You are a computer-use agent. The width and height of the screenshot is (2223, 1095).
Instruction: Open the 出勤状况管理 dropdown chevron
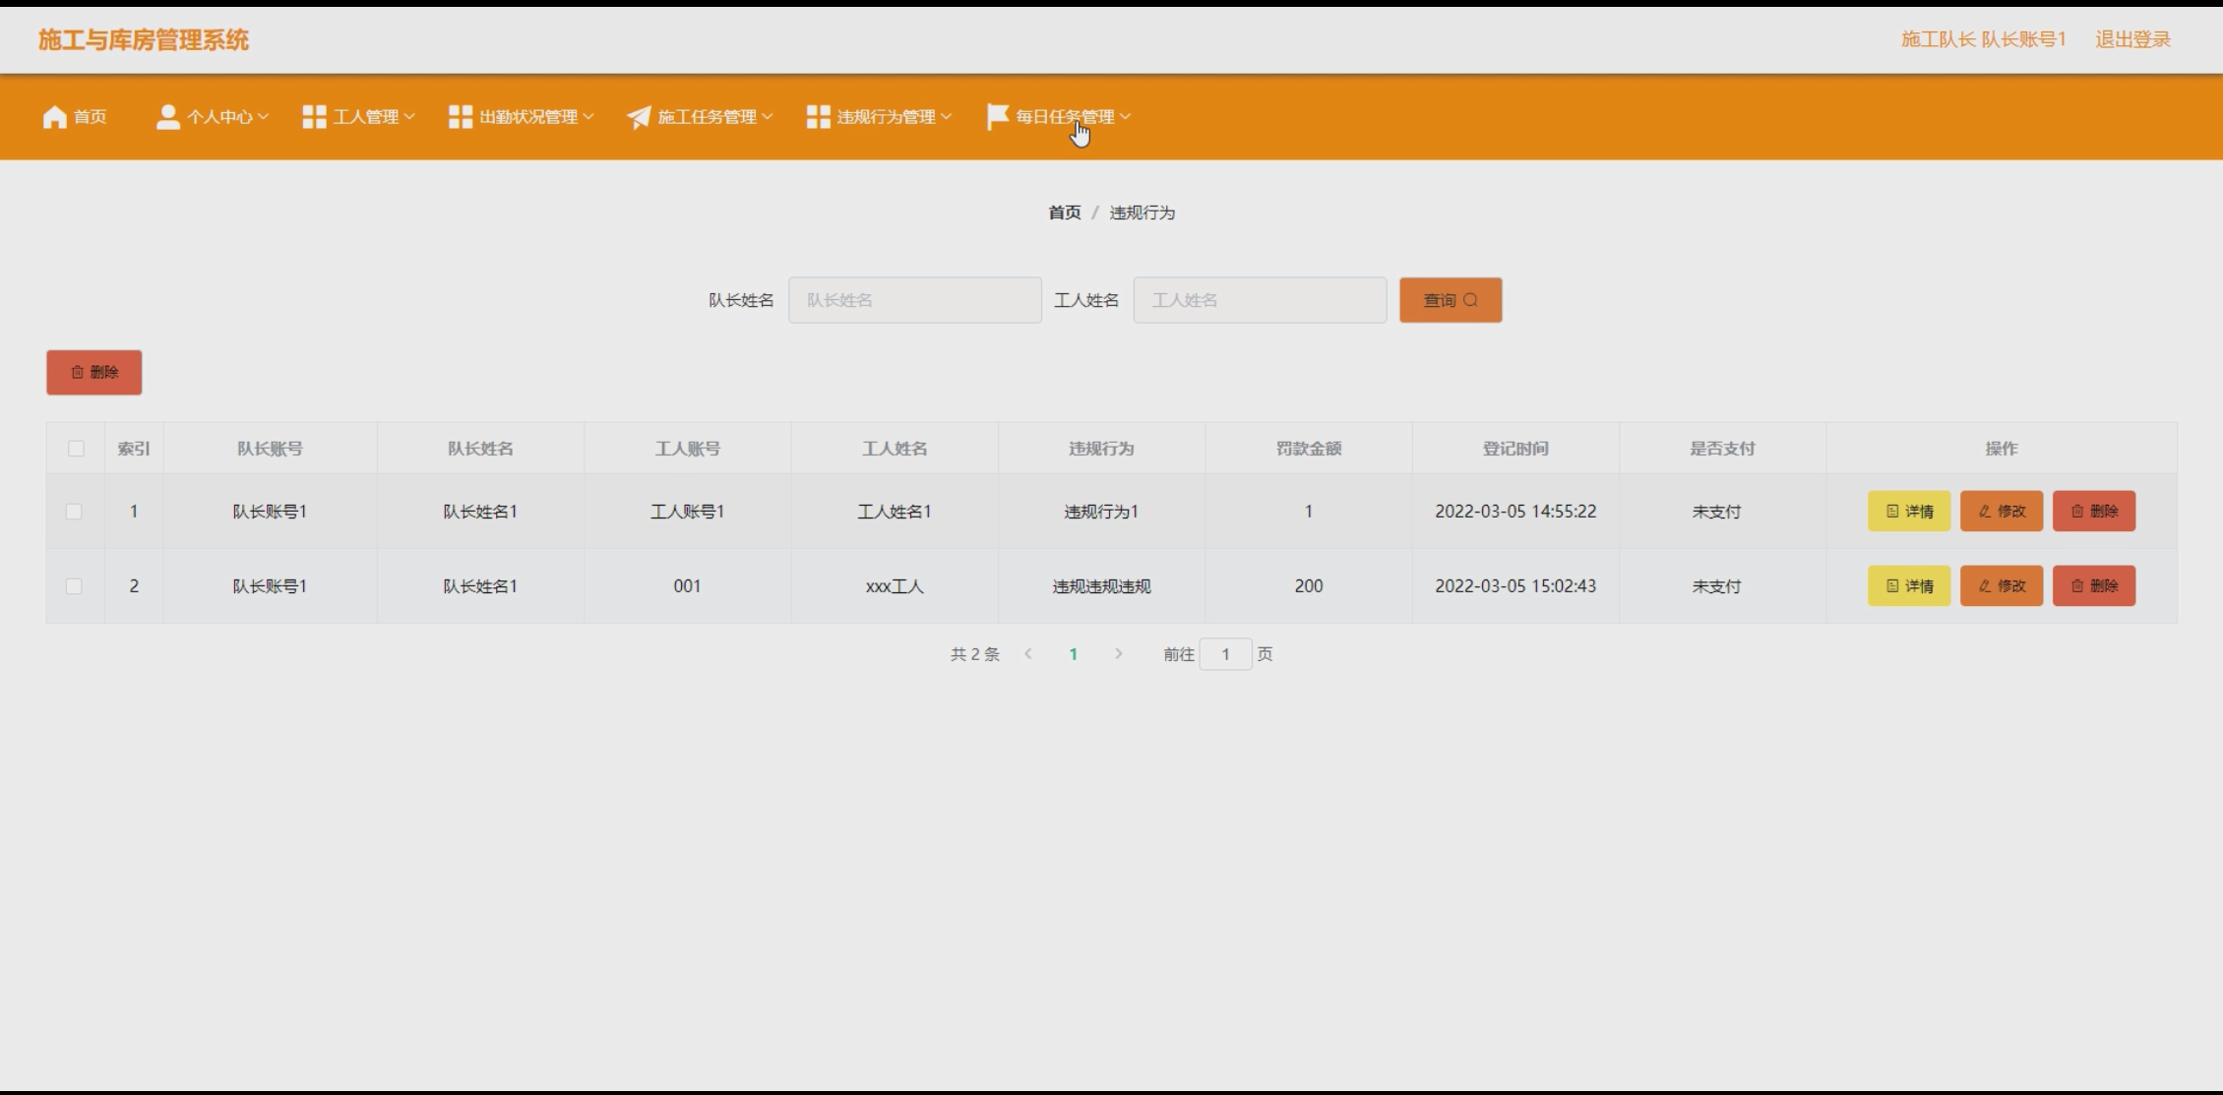point(588,117)
